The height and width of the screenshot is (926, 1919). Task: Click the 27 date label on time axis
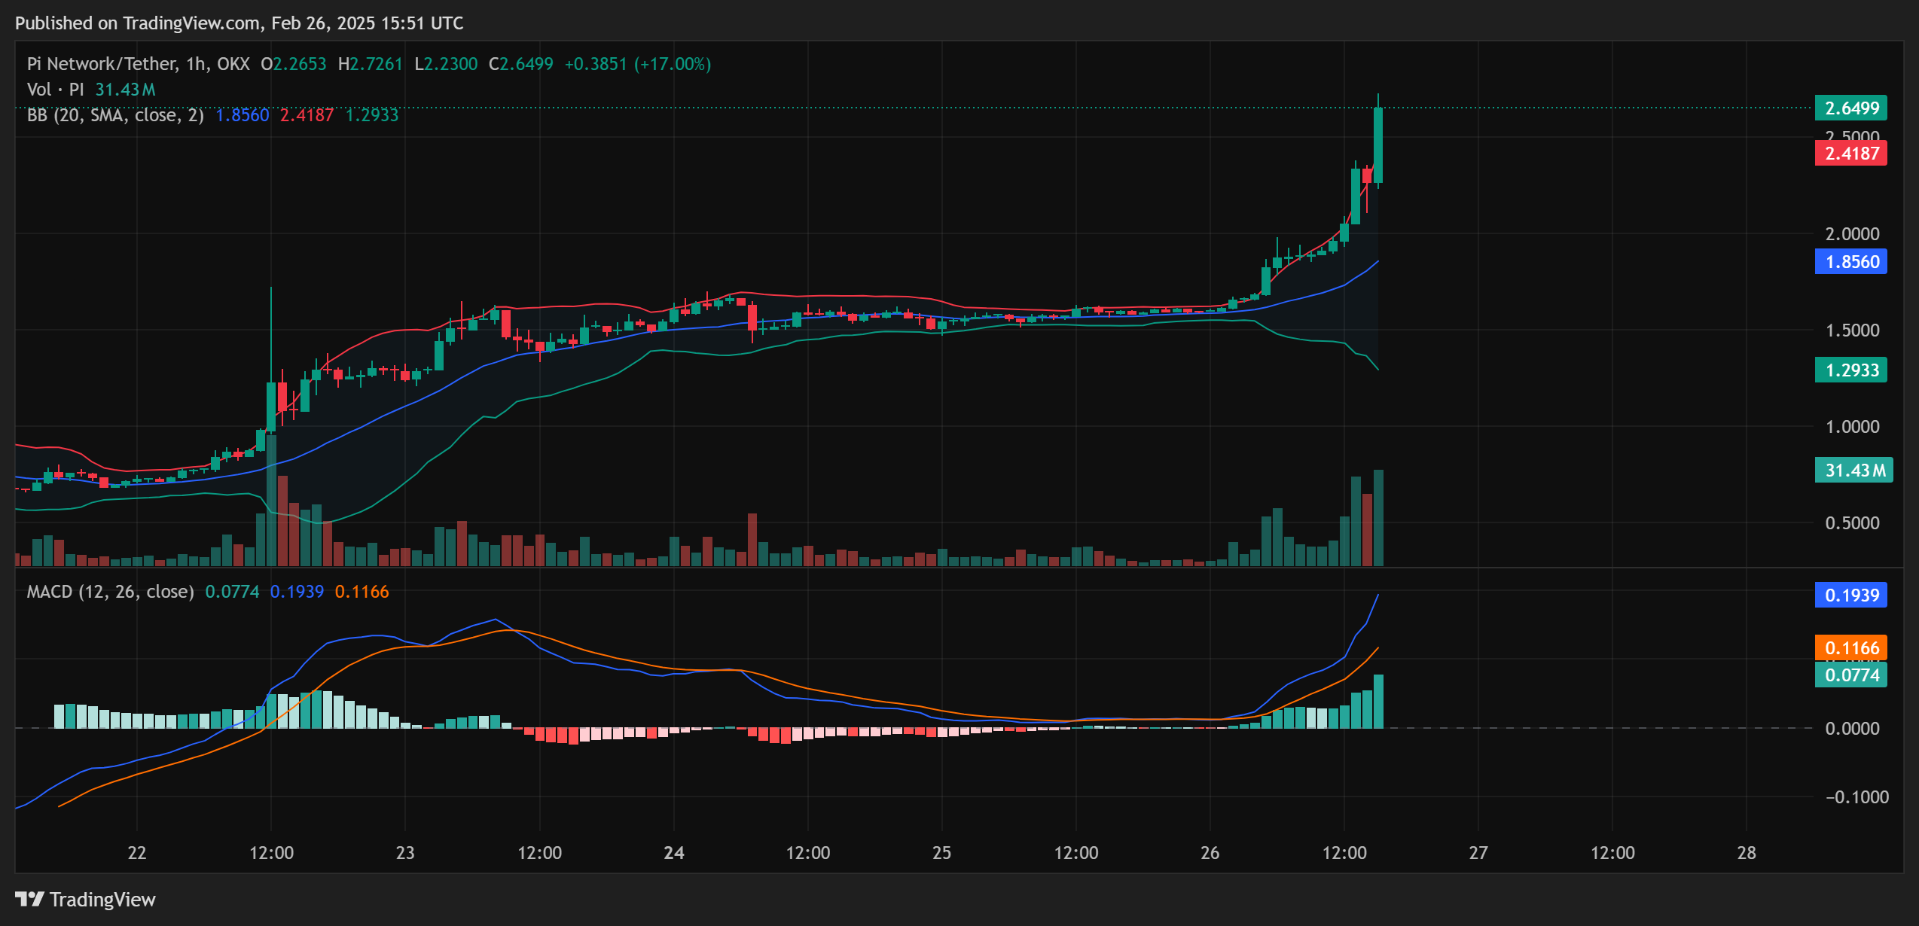pyautogui.click(x=1478, y=853)
